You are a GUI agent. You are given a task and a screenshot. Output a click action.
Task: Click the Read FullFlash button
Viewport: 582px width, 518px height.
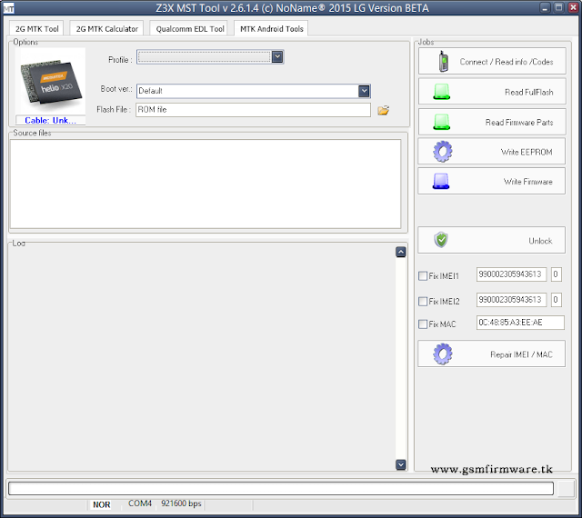pyautogui.click(x=492, y=92)
